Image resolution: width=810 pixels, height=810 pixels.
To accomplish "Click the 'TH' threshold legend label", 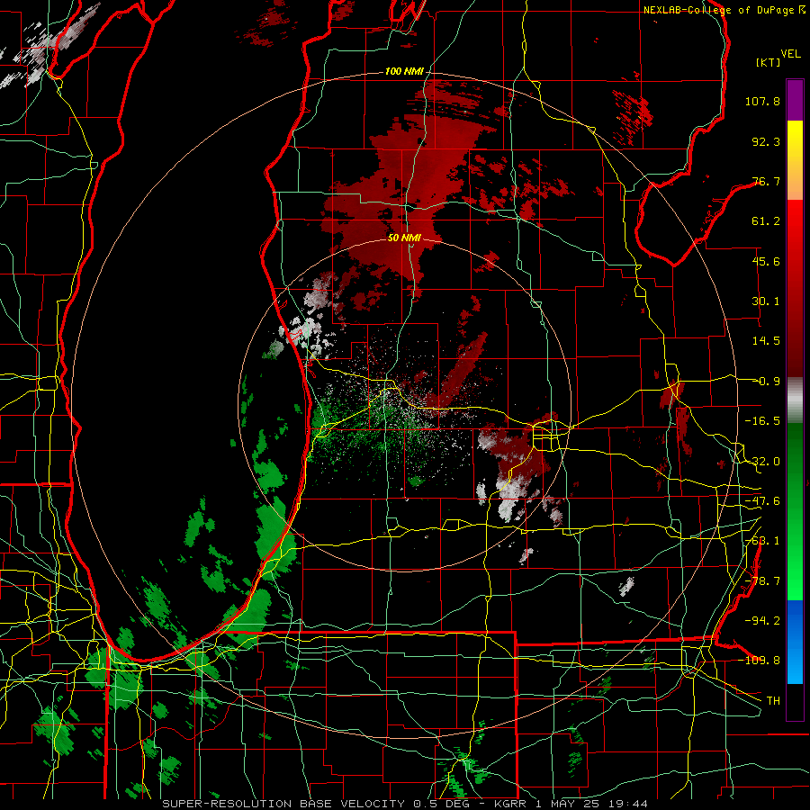I will (x=773, y=701).
